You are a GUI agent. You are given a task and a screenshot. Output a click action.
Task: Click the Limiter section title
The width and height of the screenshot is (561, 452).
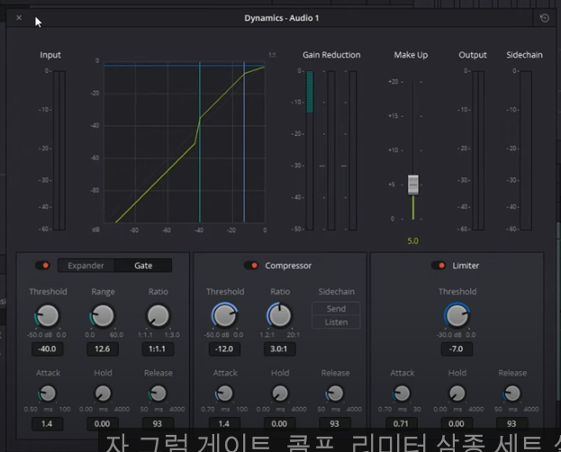pyautogui.click(x=466, y=266)
